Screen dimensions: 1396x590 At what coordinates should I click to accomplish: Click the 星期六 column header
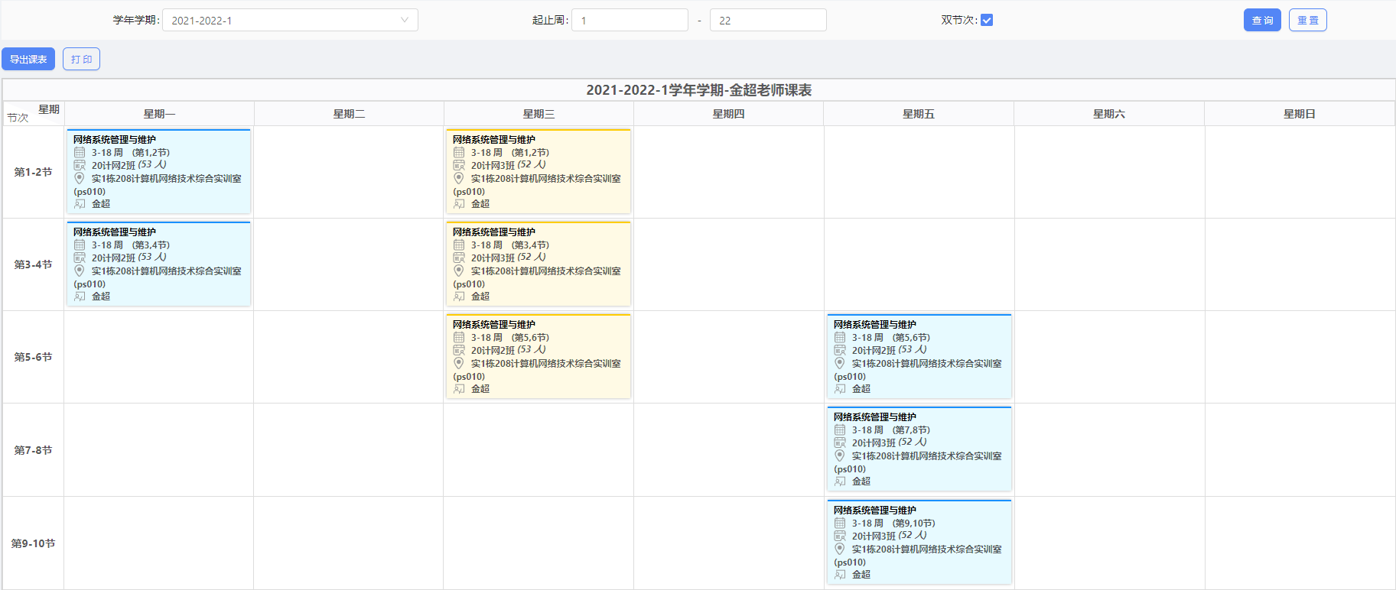point(1109,114)
